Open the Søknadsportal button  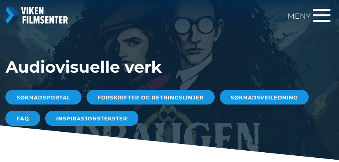44,98
